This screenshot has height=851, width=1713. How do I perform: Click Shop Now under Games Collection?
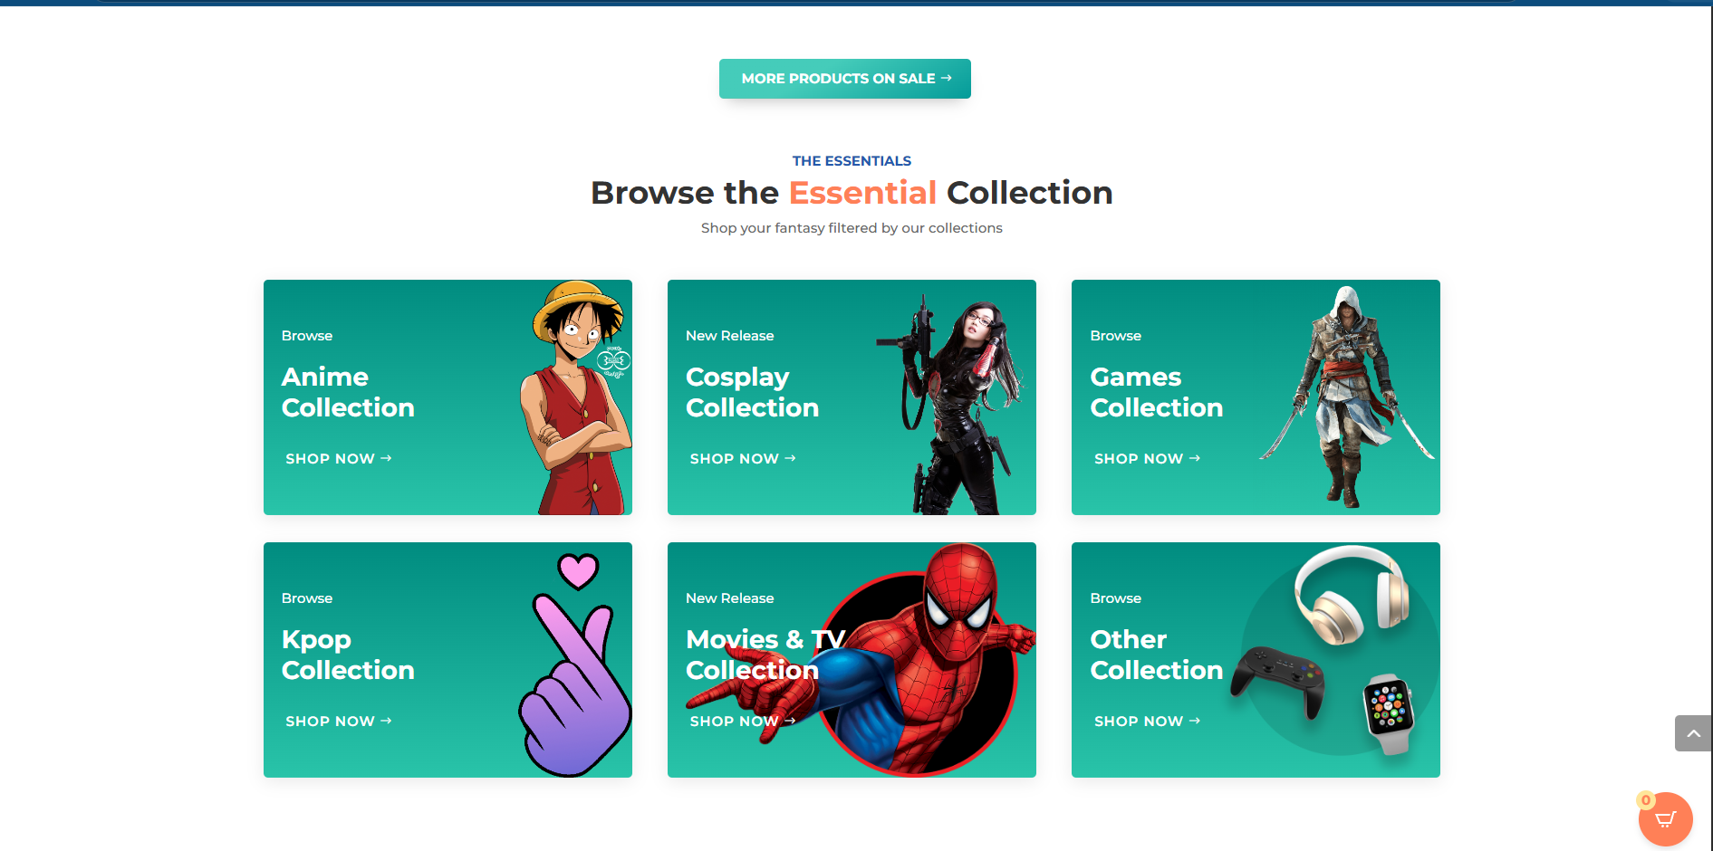[1147, 459]
